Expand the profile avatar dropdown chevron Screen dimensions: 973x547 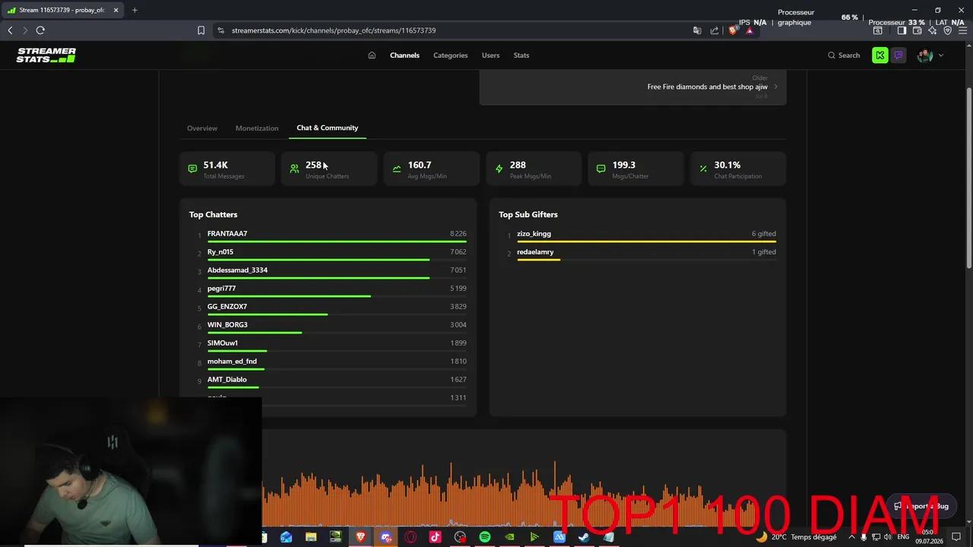click(940, 55)
